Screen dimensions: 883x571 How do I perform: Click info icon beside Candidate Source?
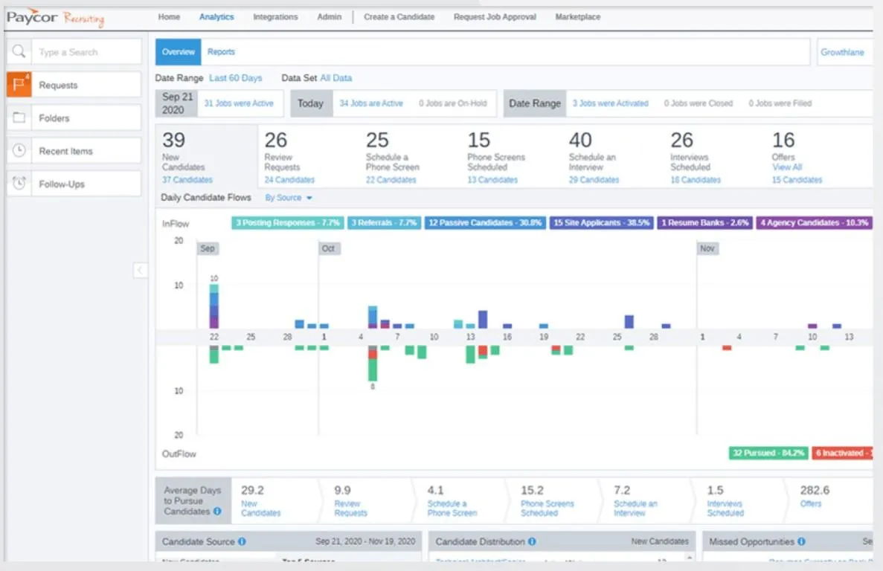243,541
